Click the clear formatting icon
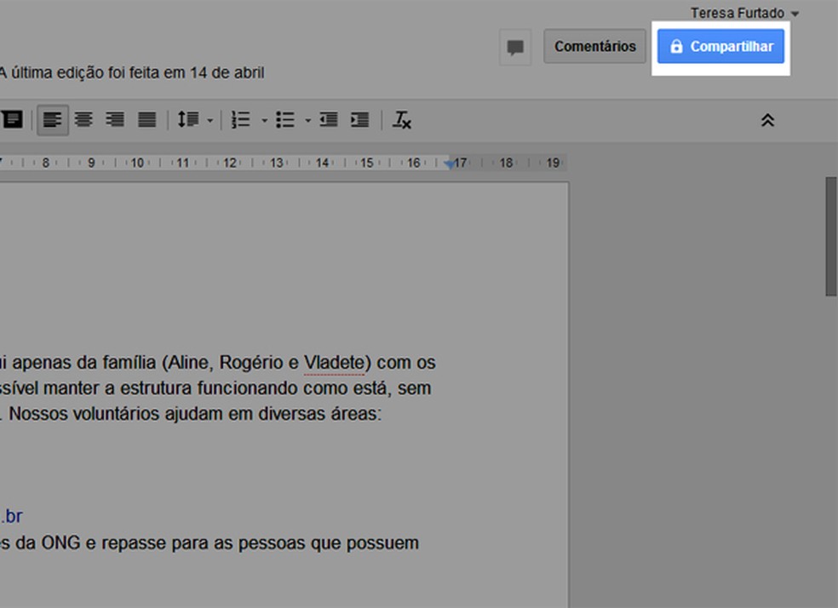This screenshot has height=608, width=838. (399, 120)
